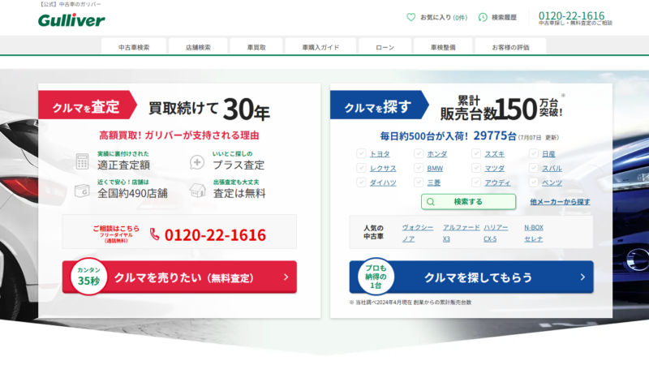Click the search history clock icon
The image size is (649, 365).
click(x=483, y=17)
